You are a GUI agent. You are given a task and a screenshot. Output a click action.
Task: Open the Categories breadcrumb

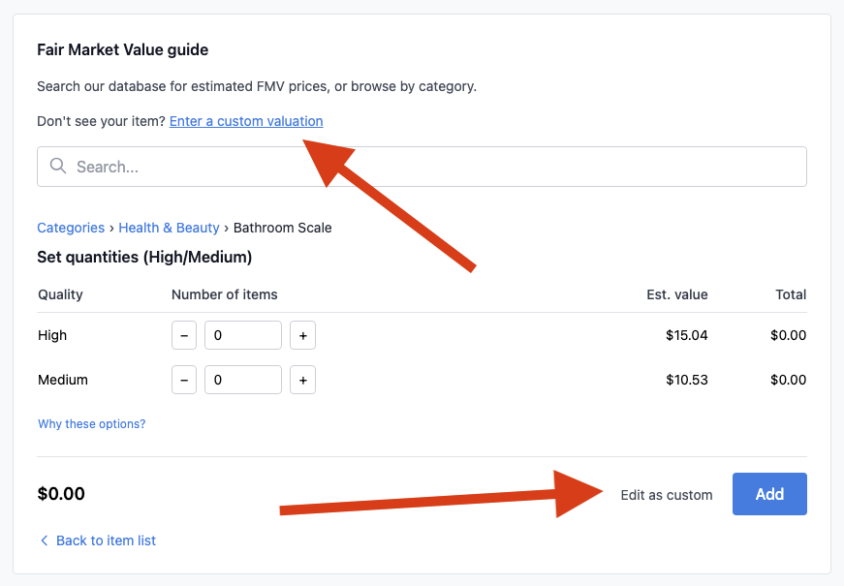(71, 228)
